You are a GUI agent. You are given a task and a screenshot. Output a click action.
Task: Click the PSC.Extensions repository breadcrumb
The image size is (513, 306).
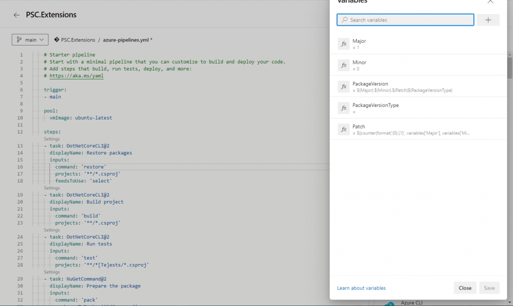click(x=78, y=39)
